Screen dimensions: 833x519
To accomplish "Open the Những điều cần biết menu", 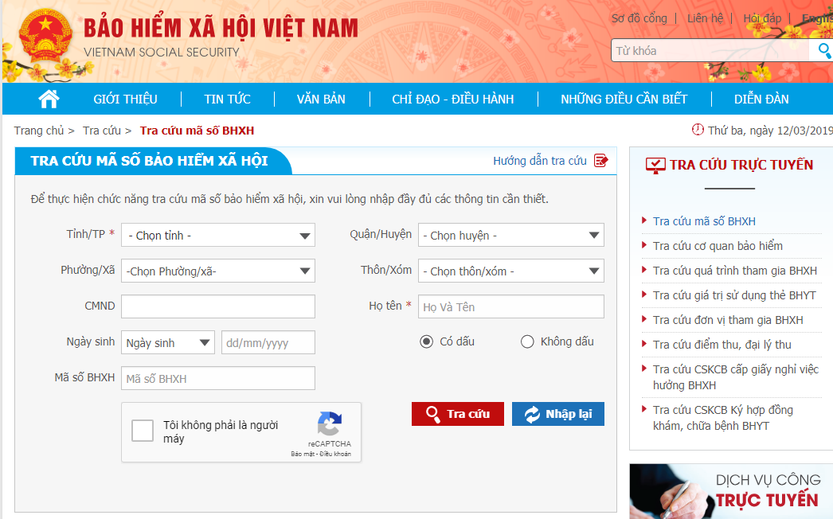I will (x=624, y=99).
